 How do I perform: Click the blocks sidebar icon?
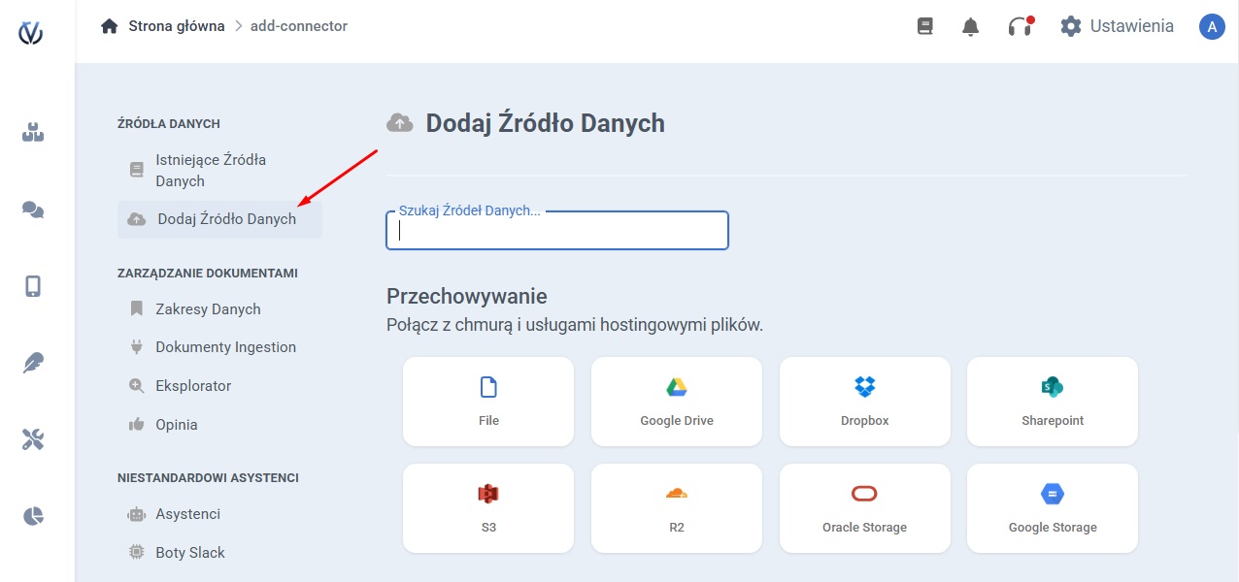[x=33, y=133]
